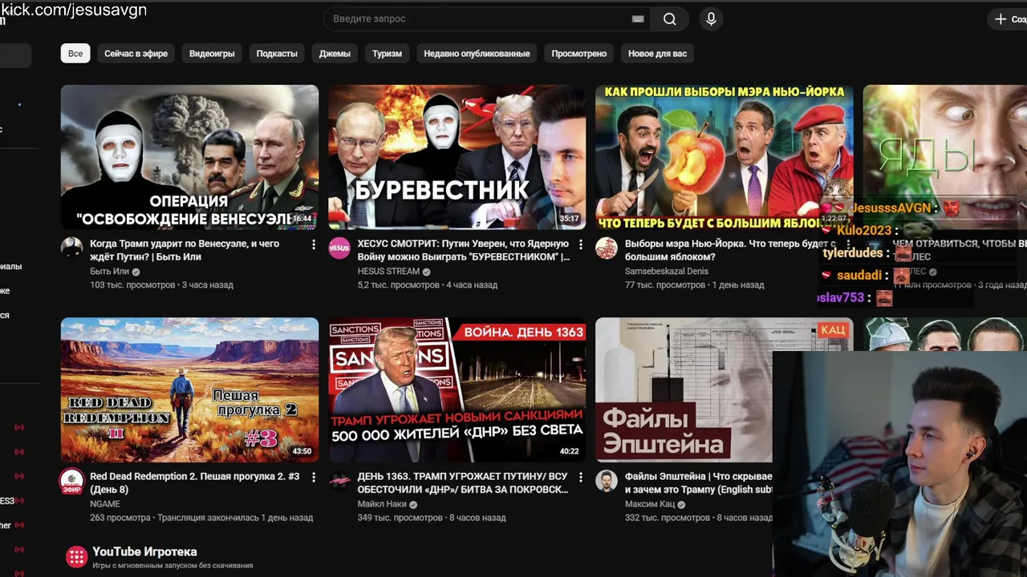Go to 'Максим Кац' channel name

[x=650, y=504]
